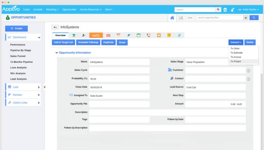Collapse the Opportunity Information section
The width and height of the screenshot is (264, 150).
pyautogui.click(x=57, y=53)
